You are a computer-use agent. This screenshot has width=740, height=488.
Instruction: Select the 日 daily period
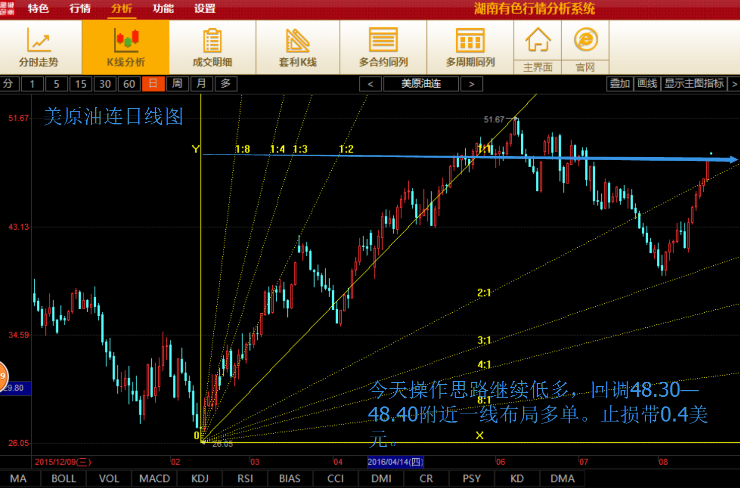click(x=153, y=84)
